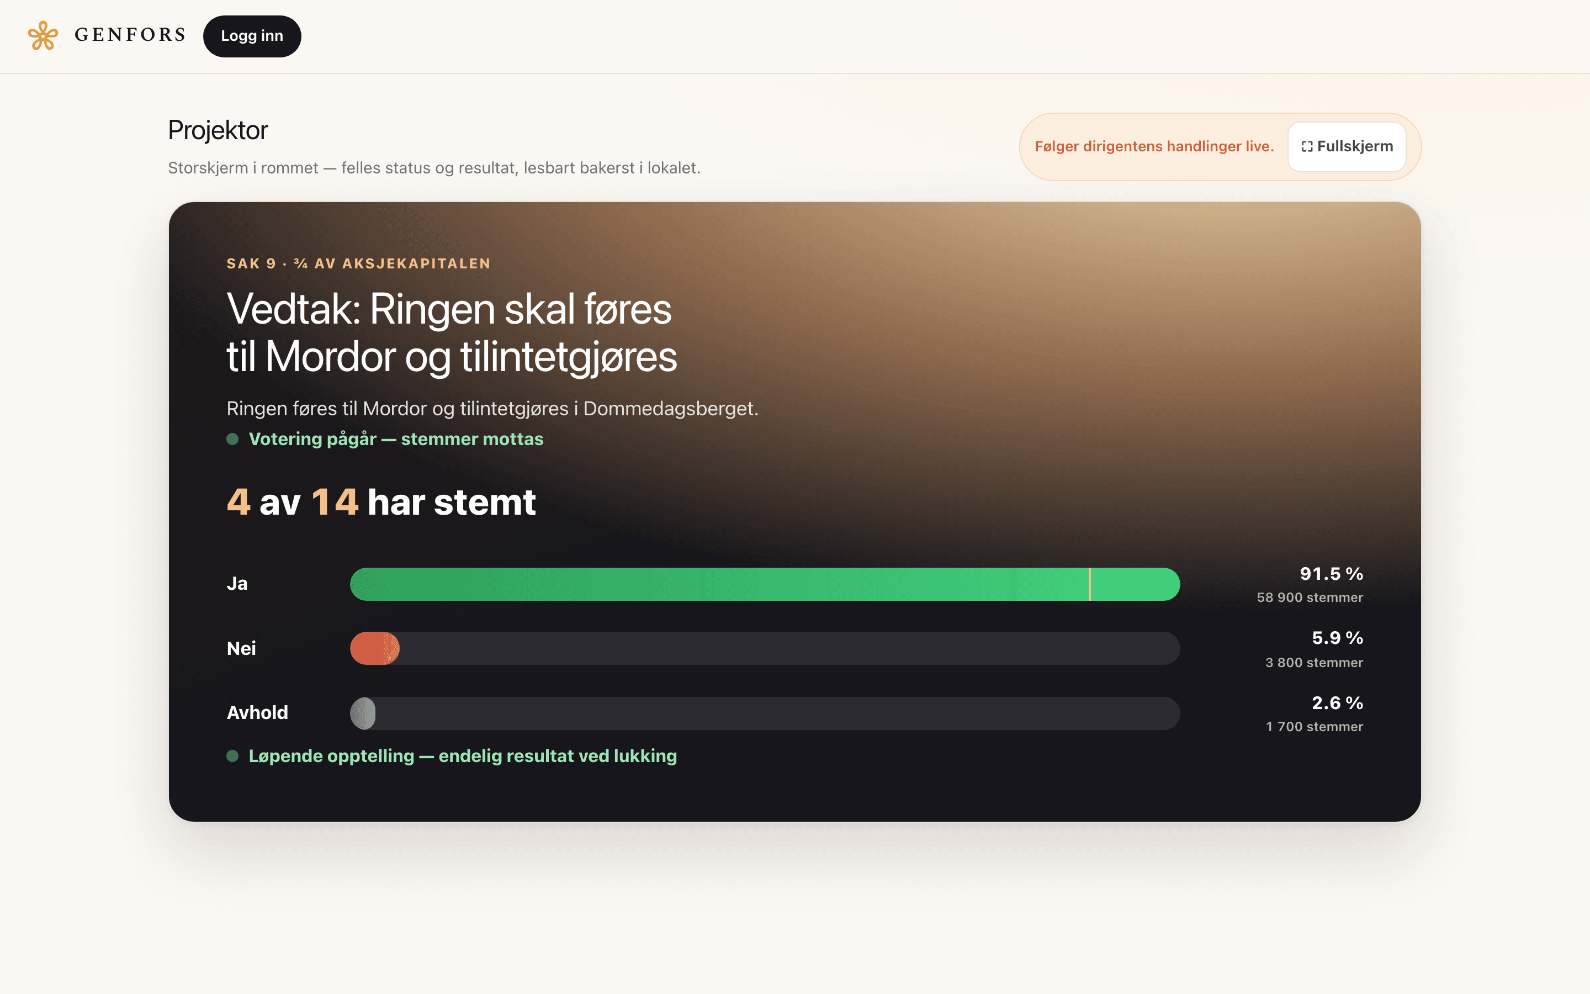Click the grey Avhold progress bar
1590x994 pixels.
tap(363, 713)
